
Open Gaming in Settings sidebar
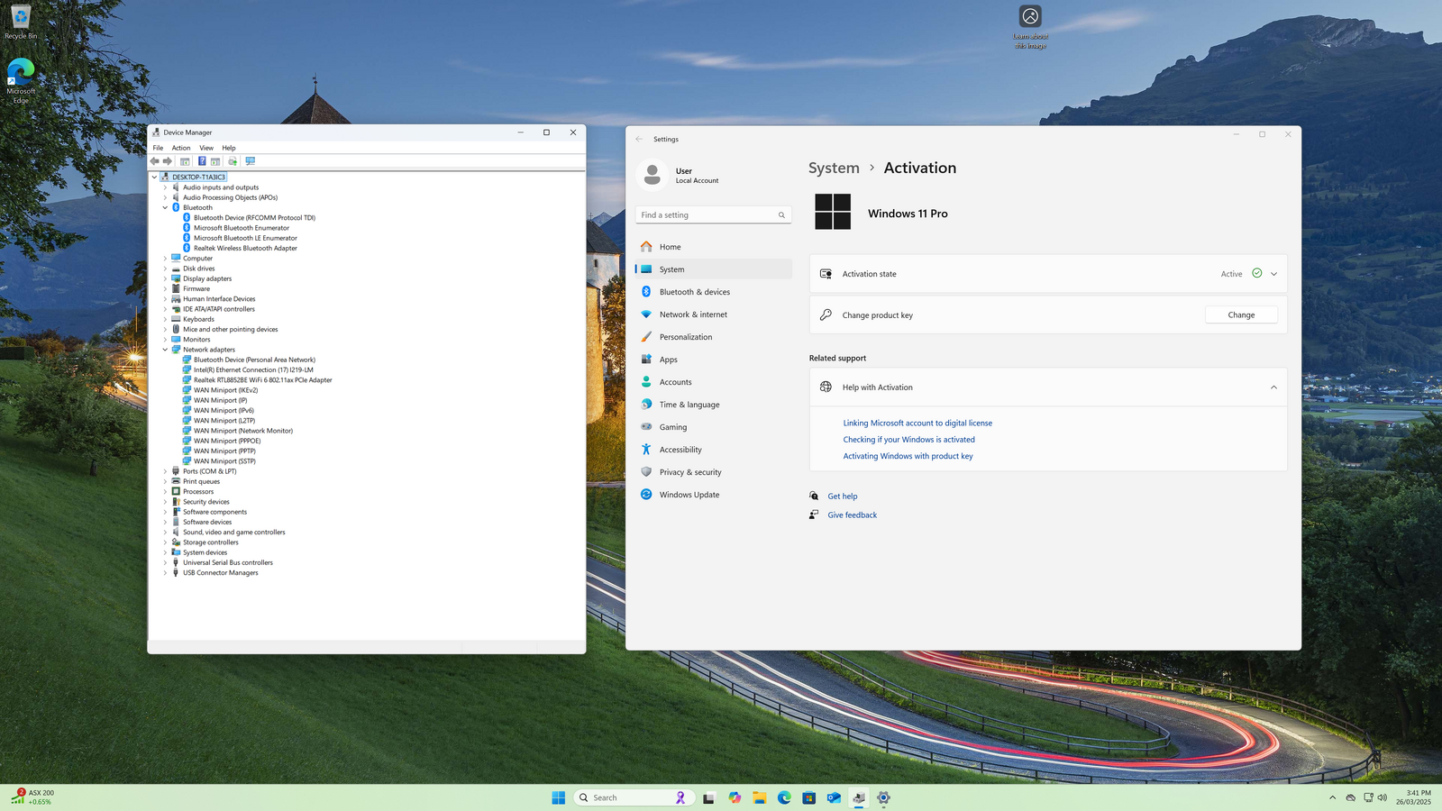coord(714,427)
